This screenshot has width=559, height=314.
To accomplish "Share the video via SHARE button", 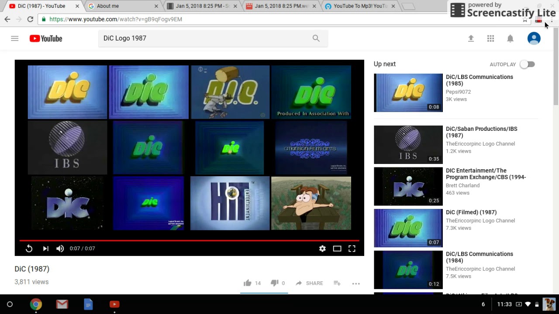I will click(x=309, y=283).
